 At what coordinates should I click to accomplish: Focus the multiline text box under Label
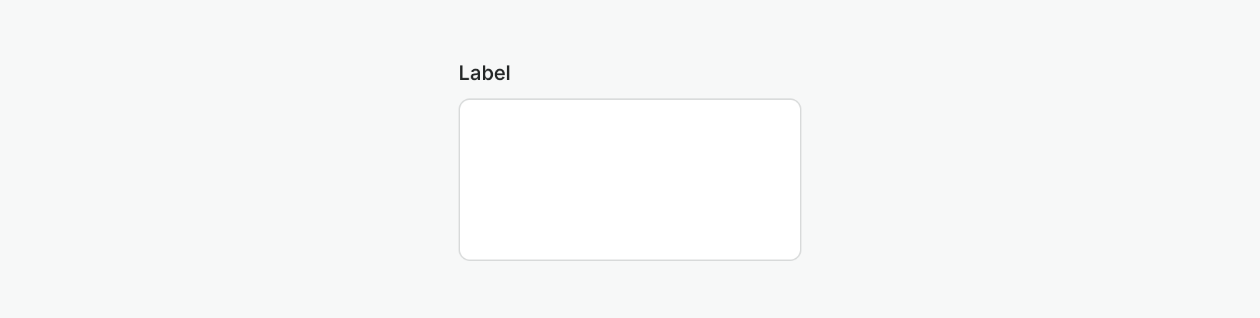(x=629, y=180)
